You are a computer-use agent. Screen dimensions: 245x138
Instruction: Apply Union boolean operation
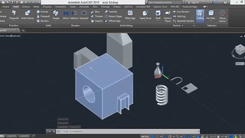[x=66, y=15]
